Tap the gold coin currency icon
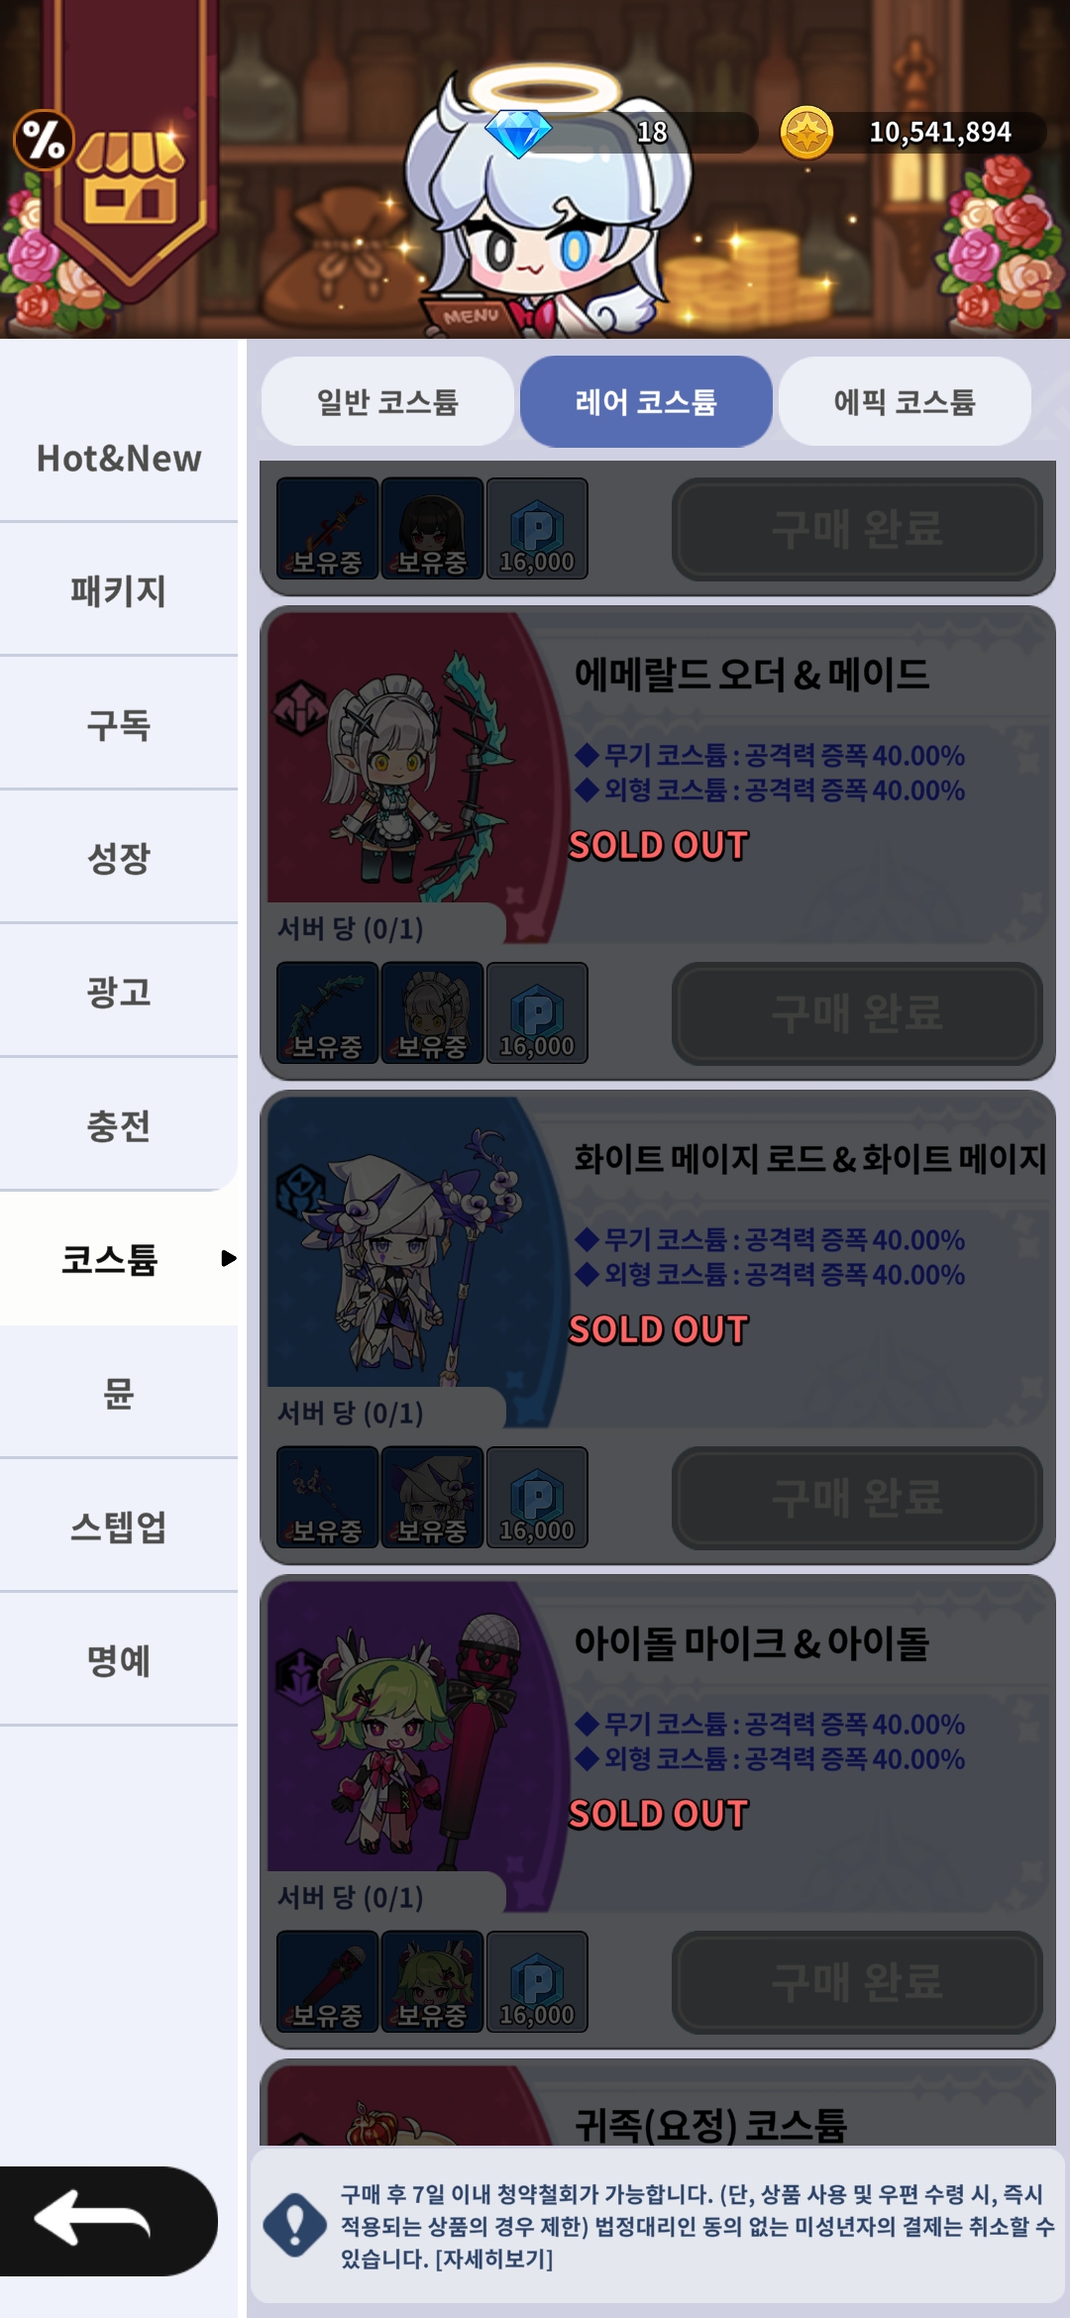The image size is (1070, 2318). [x=806, y=134]
